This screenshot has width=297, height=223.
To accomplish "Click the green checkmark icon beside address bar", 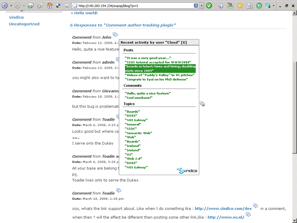I will click(x=209, y=6).
